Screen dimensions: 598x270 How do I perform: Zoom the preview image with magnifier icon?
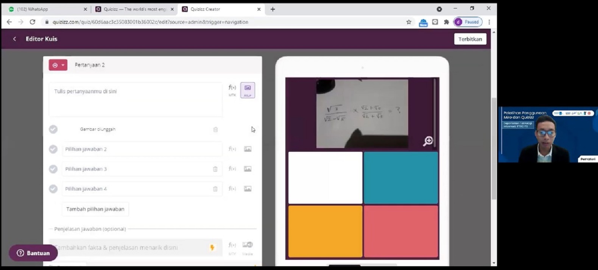tap(428, 141)
